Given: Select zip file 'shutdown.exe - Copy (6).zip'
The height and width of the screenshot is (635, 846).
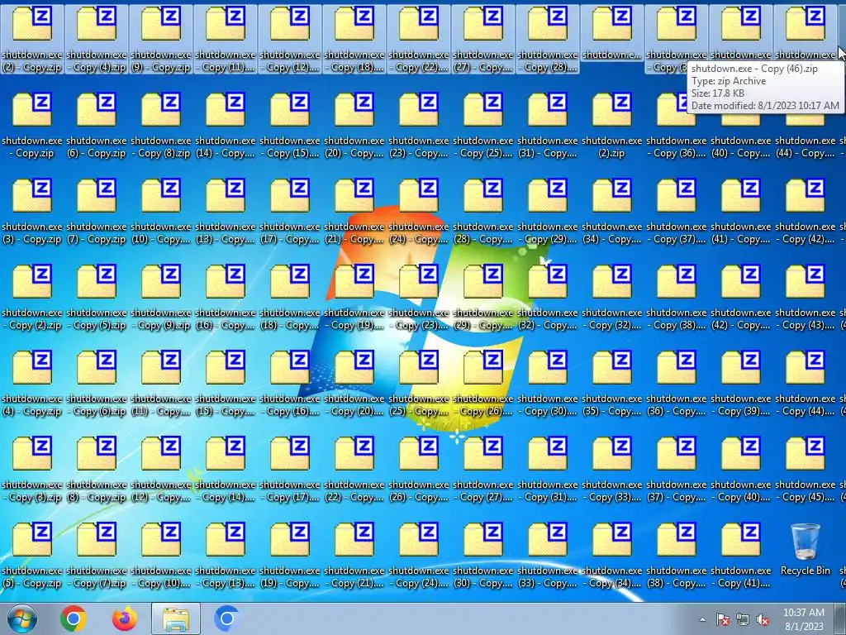Looking at the screenshot, I should pyautogui.click(x=97, y=384).
